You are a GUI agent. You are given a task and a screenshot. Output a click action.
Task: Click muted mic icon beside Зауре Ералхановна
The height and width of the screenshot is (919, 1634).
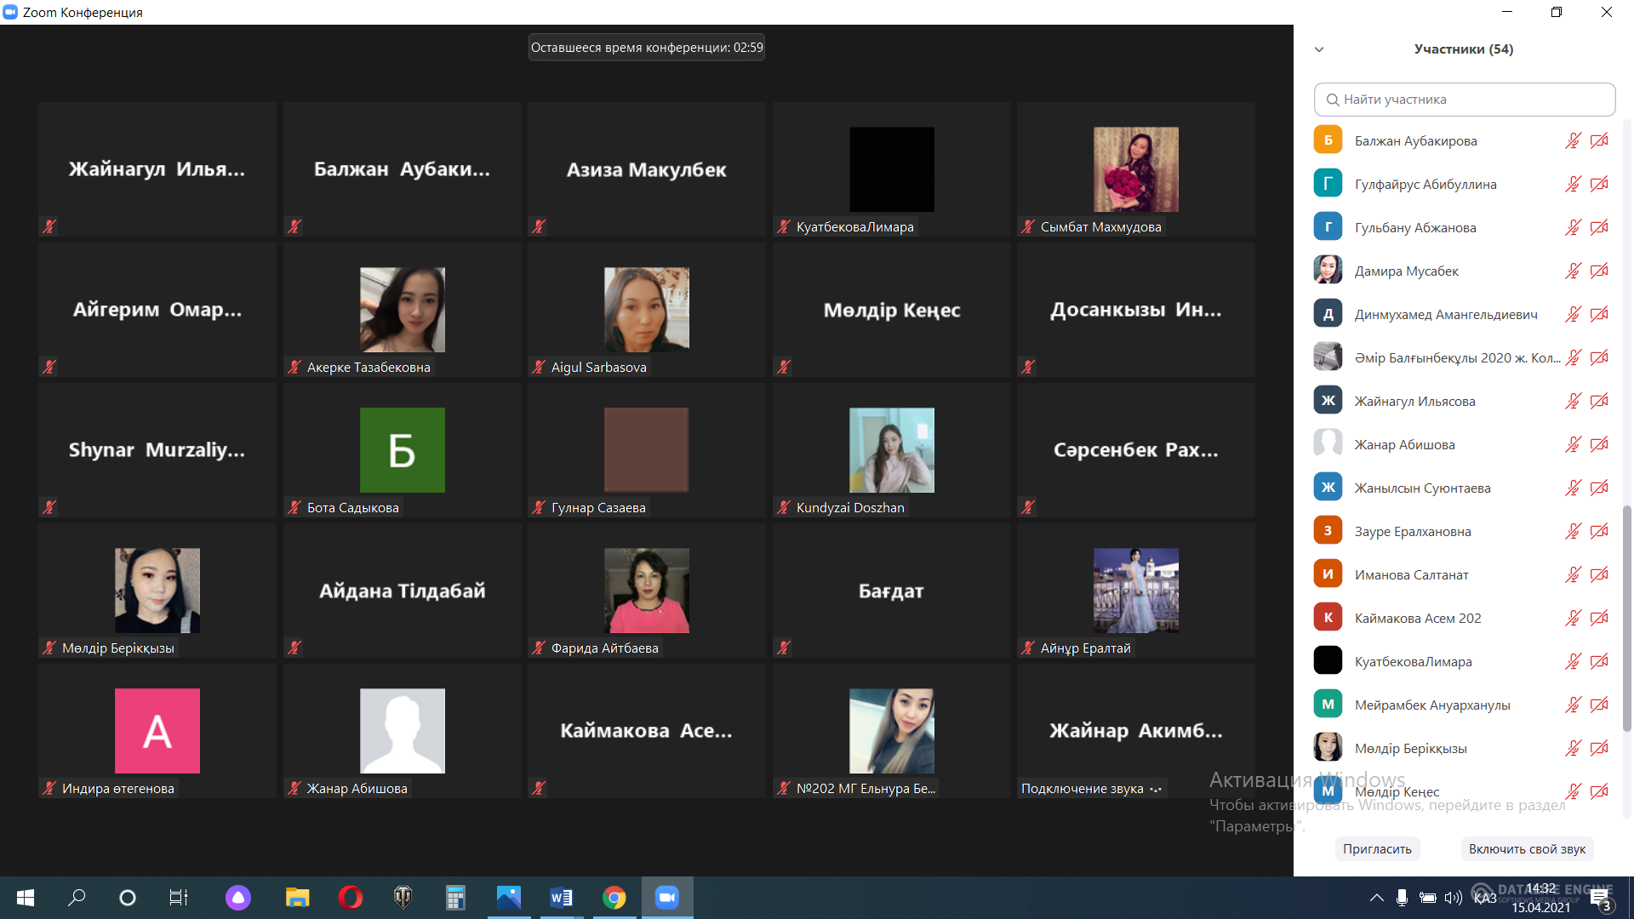click(1573, 531)
